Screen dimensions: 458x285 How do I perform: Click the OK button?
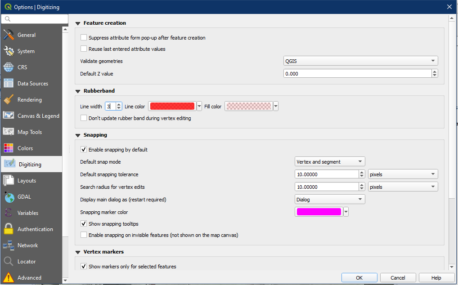359,278
